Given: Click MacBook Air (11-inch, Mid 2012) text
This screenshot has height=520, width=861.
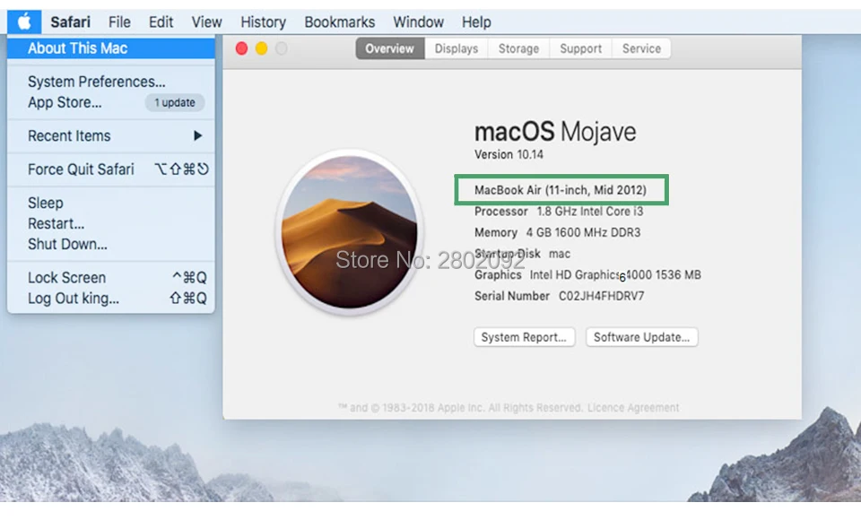Looking at the screenshot, I should (560, 190).
